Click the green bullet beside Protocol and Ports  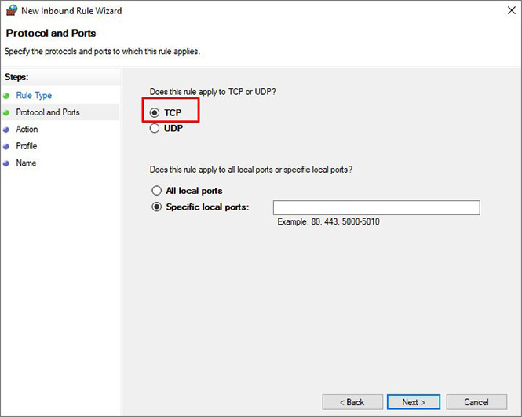point(6,112)
